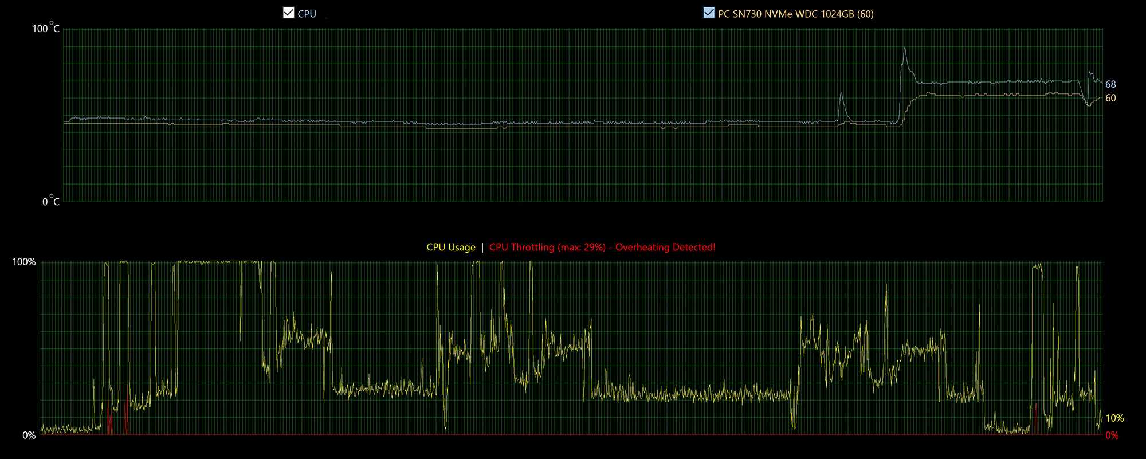This screenshot has width=1146, height=459.
Task: Click the CPU checkbox text label
Action: pos(307,14)
